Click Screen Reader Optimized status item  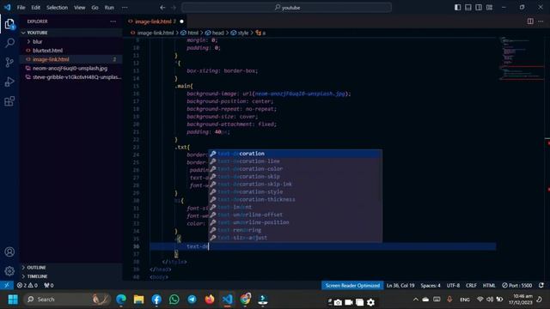352,285
